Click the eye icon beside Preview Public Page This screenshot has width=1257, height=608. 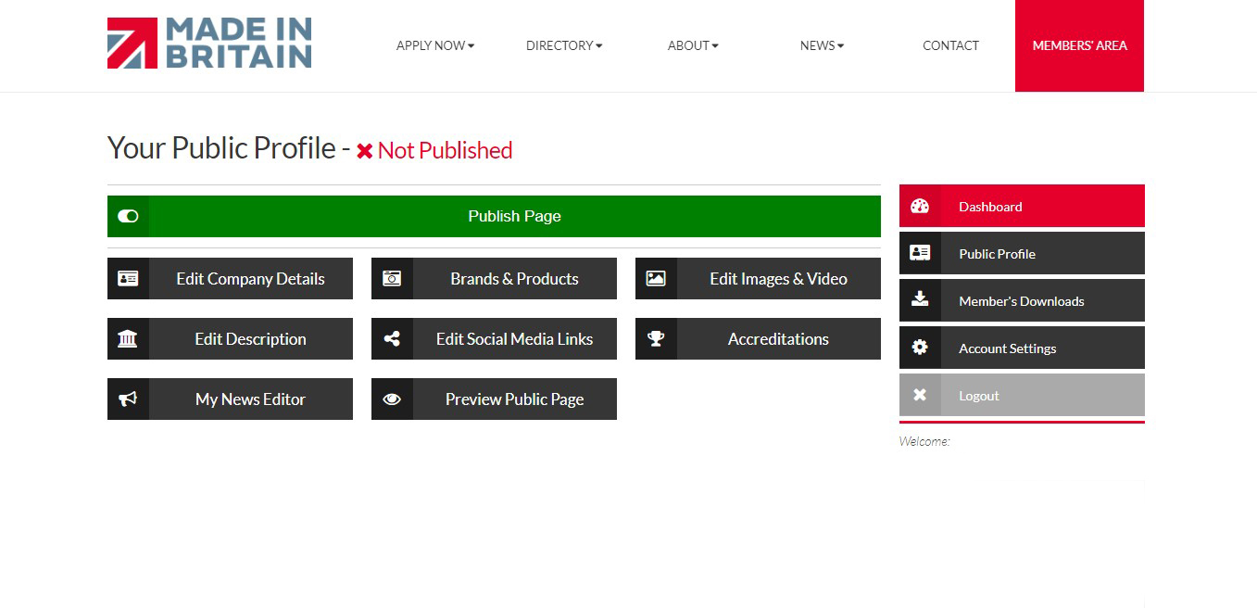tap(392, 399)
